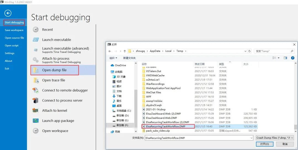Open the 组织 menu dropdown
The width and height of the screenshot is (298, 150).
coord(113,58)
